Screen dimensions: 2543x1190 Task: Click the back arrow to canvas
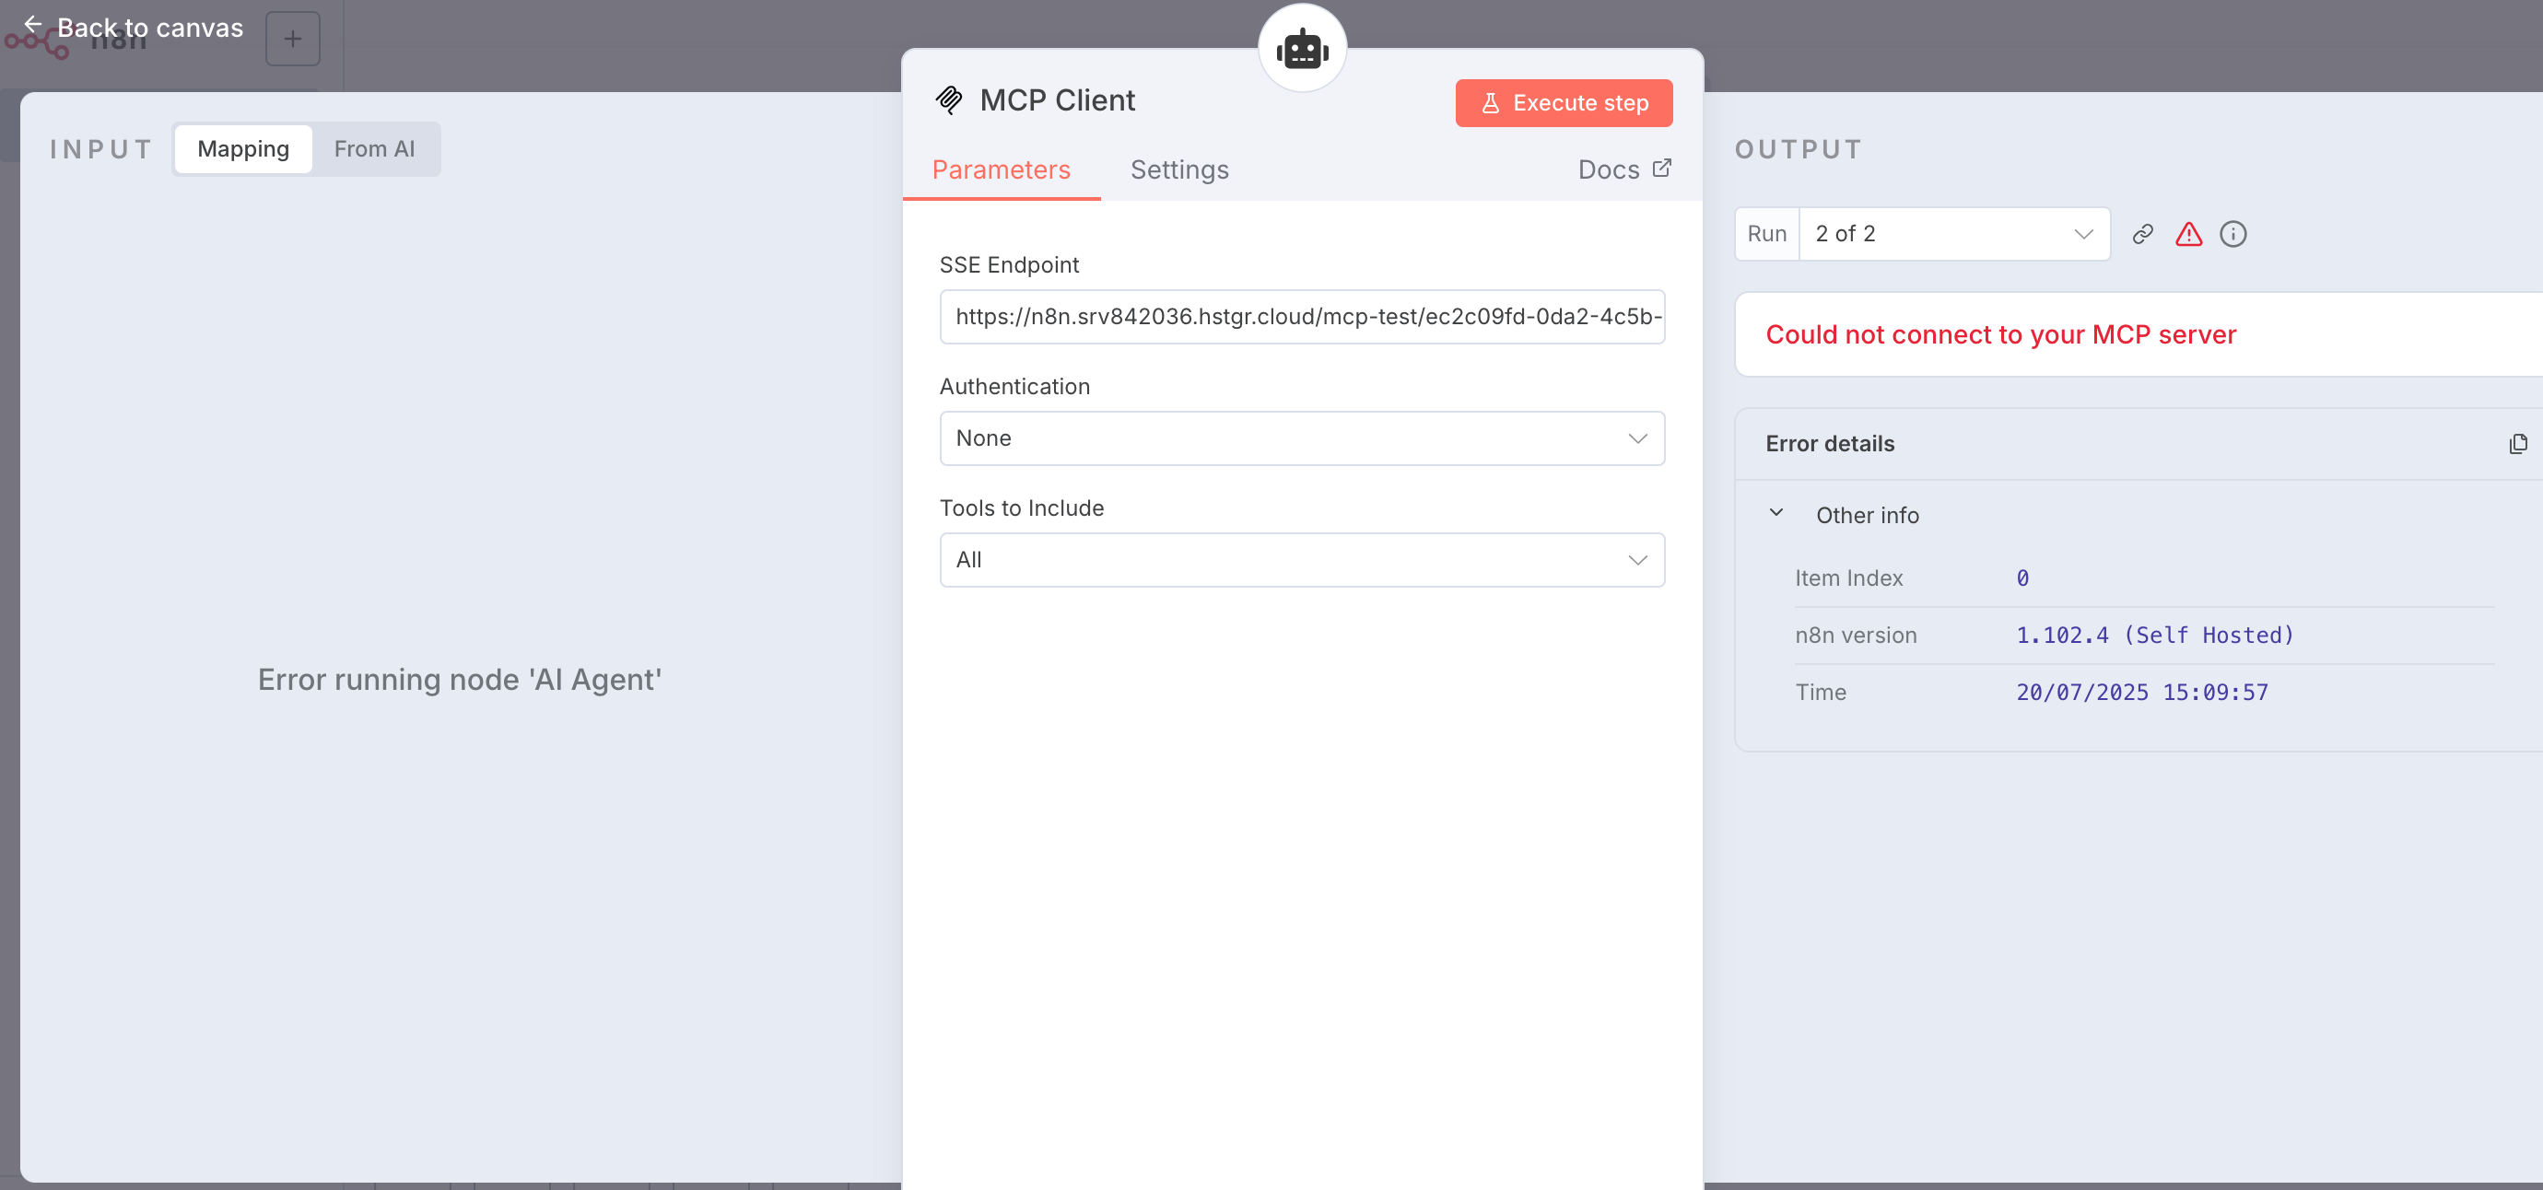tap(32, 24)
